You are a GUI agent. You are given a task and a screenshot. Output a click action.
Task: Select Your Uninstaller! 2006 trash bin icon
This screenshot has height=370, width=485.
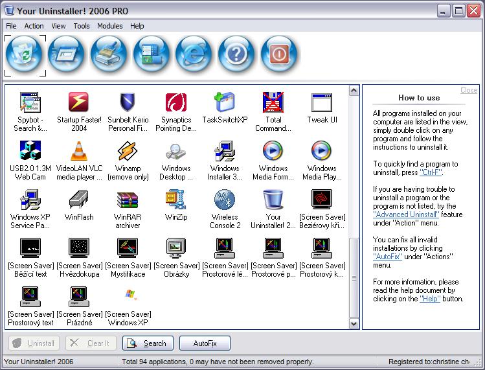click(x=273, y=199)
